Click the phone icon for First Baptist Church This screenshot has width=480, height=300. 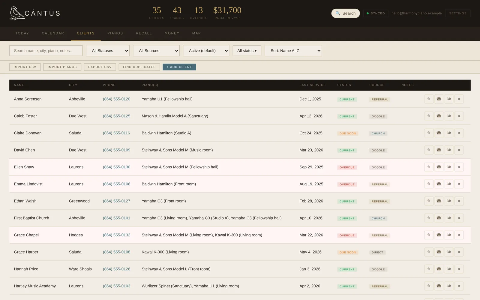pyautogui.click(x=439, y=218)
